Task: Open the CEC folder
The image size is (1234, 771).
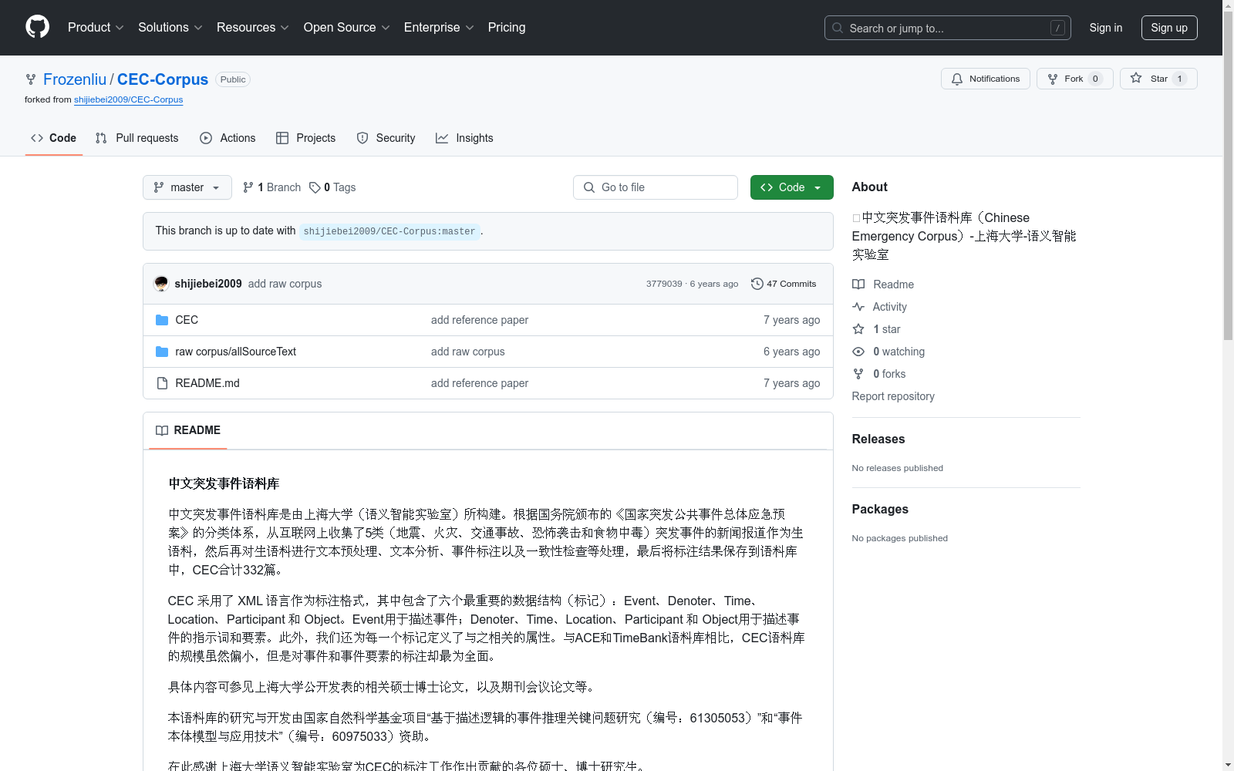Action: tap(187, 320)
